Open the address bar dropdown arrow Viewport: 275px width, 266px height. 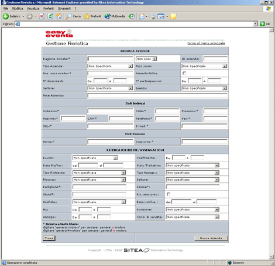click(256, 24)
